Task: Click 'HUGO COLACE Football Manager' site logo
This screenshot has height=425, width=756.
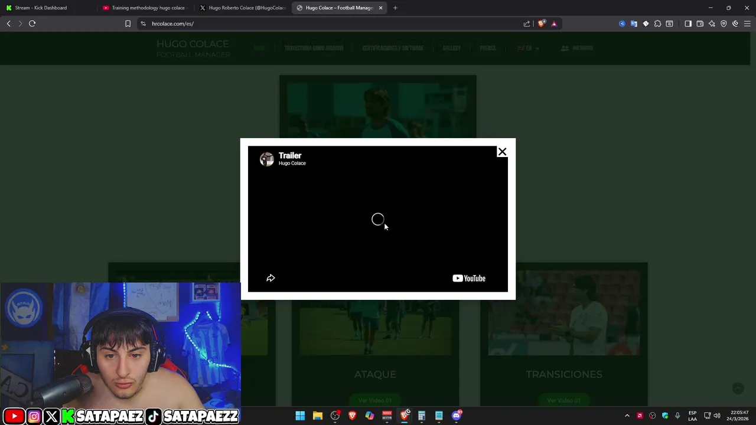Action: pyautogui.click(x=193, y=49)
